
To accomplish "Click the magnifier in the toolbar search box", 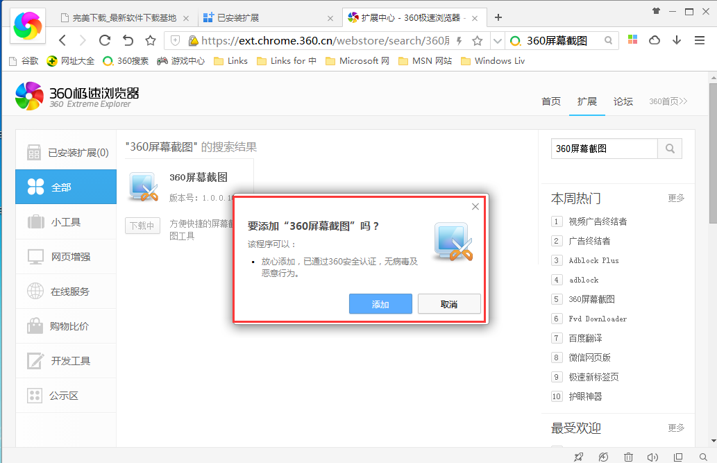I will point(608,41).
